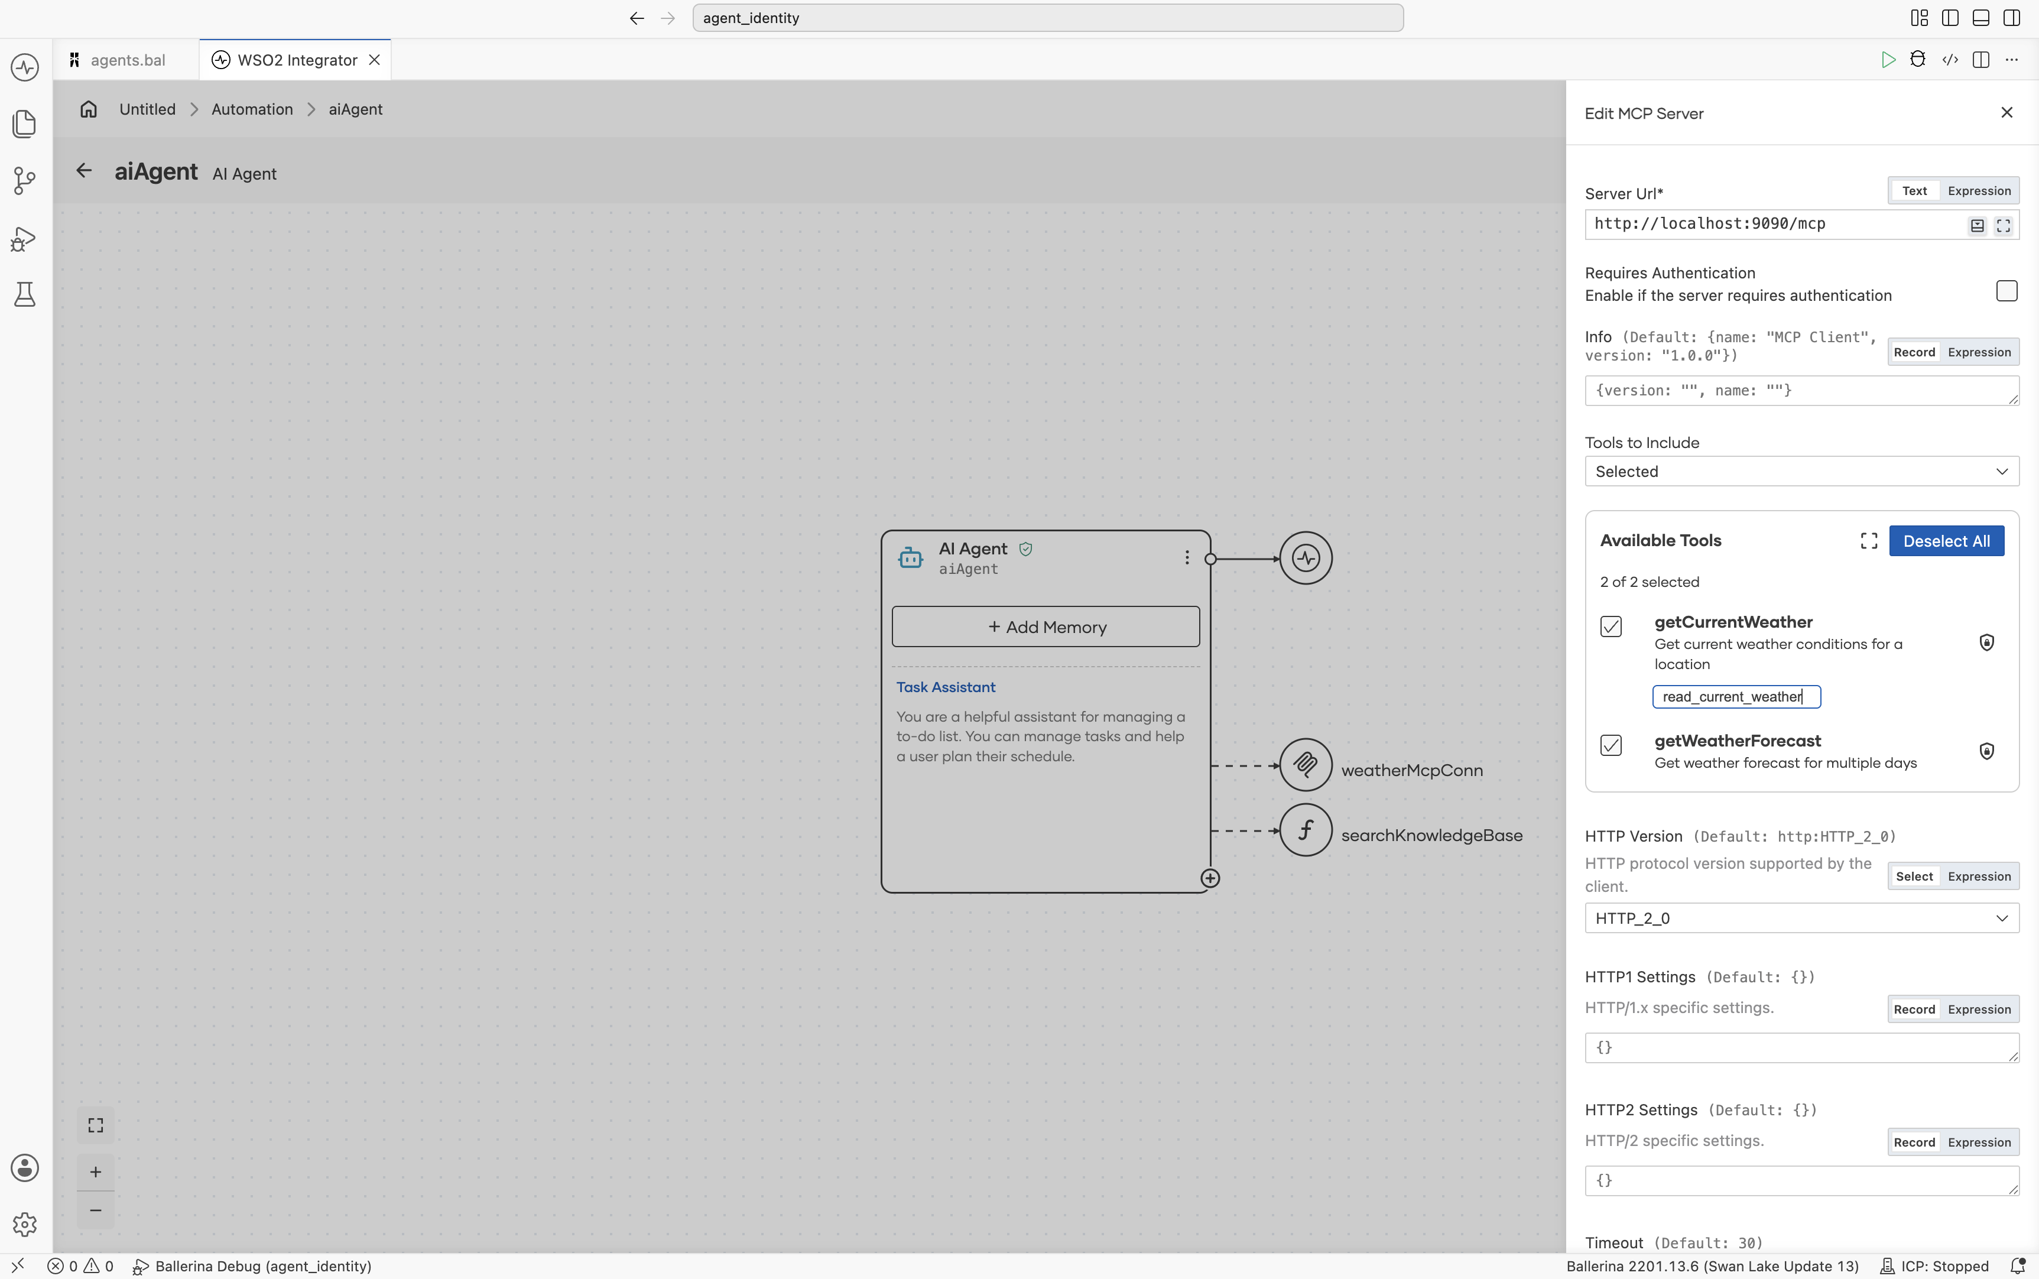Enable the Requires Authentication checkbox
Viewport: 2039px width, 1279px height.
point(2006,291)
